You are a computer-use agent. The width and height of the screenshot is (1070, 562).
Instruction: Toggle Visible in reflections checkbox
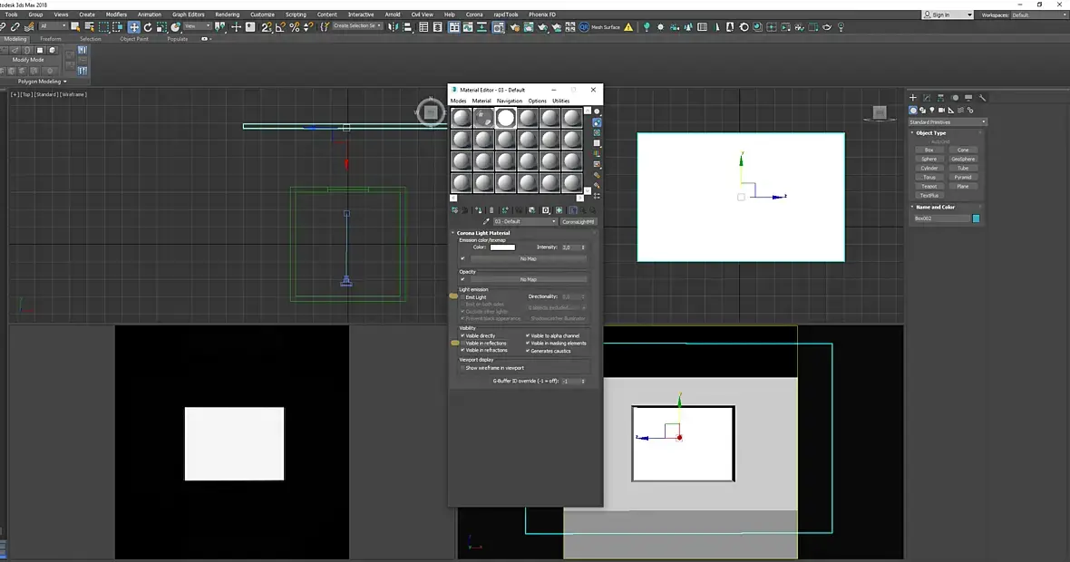(462, 344)
